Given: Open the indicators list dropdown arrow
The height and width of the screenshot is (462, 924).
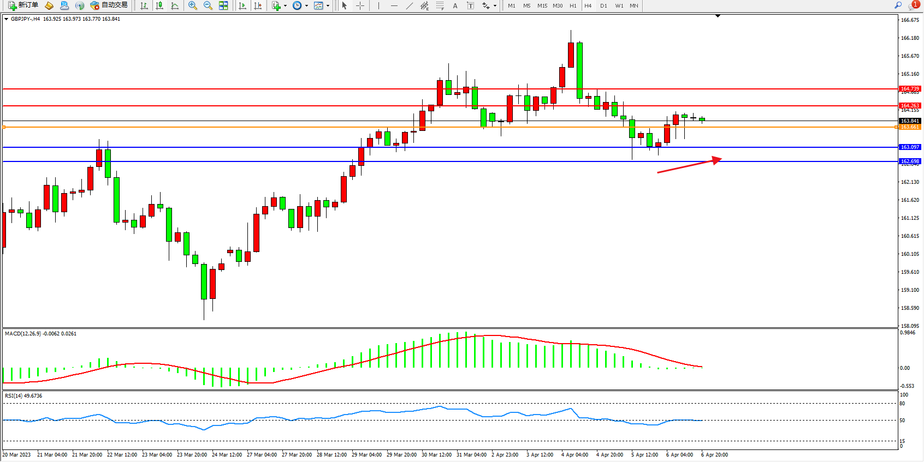Looking at the screenshot, I should (x=285, y=6).
